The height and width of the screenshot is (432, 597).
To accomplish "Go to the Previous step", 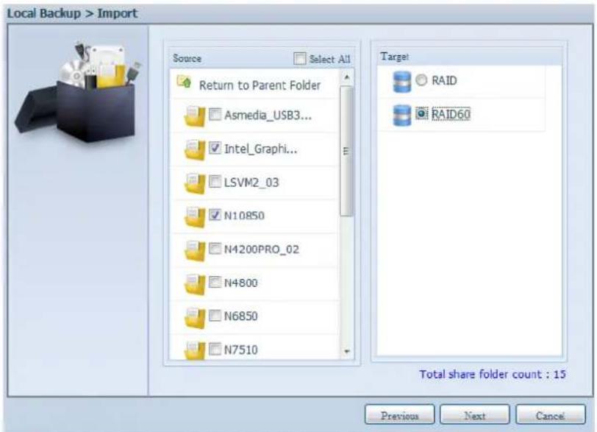I will (399, 415).
